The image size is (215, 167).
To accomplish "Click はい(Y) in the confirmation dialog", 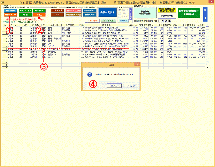I will (114, 86).
